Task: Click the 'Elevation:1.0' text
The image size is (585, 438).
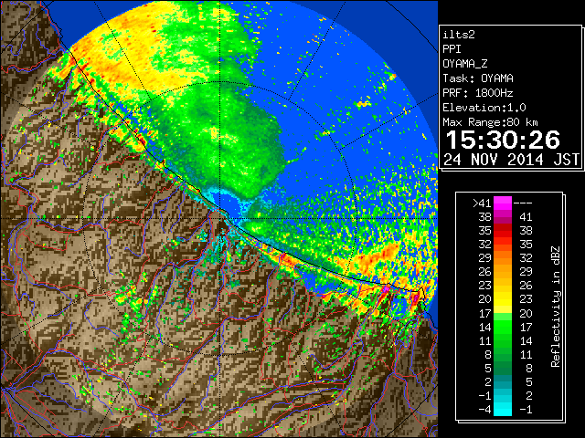Action: tap(484, 108)
